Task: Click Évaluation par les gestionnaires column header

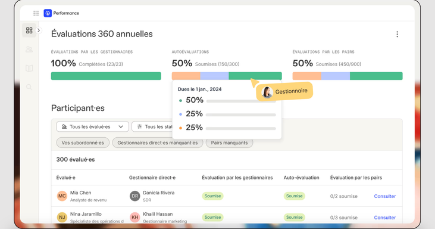Action: (x=237, y=178)
